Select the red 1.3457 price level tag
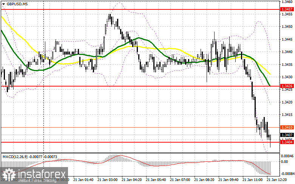Screen dimensions: 295x184 click(287, 9)
